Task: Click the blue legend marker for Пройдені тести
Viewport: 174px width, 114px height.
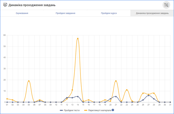Action: pyautogui.click(x=61, y=110)
